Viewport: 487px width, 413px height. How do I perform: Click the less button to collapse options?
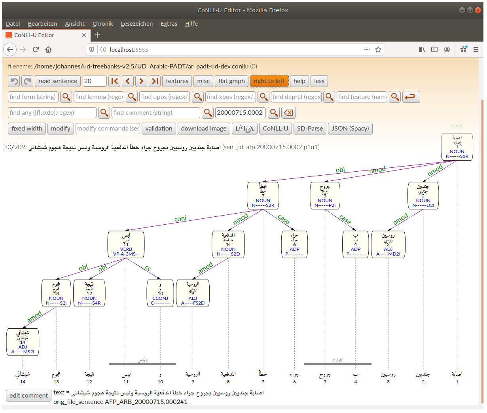click(319, 81)
